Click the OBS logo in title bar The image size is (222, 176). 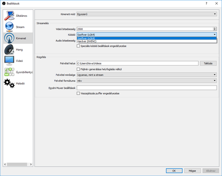pos(4,3)
